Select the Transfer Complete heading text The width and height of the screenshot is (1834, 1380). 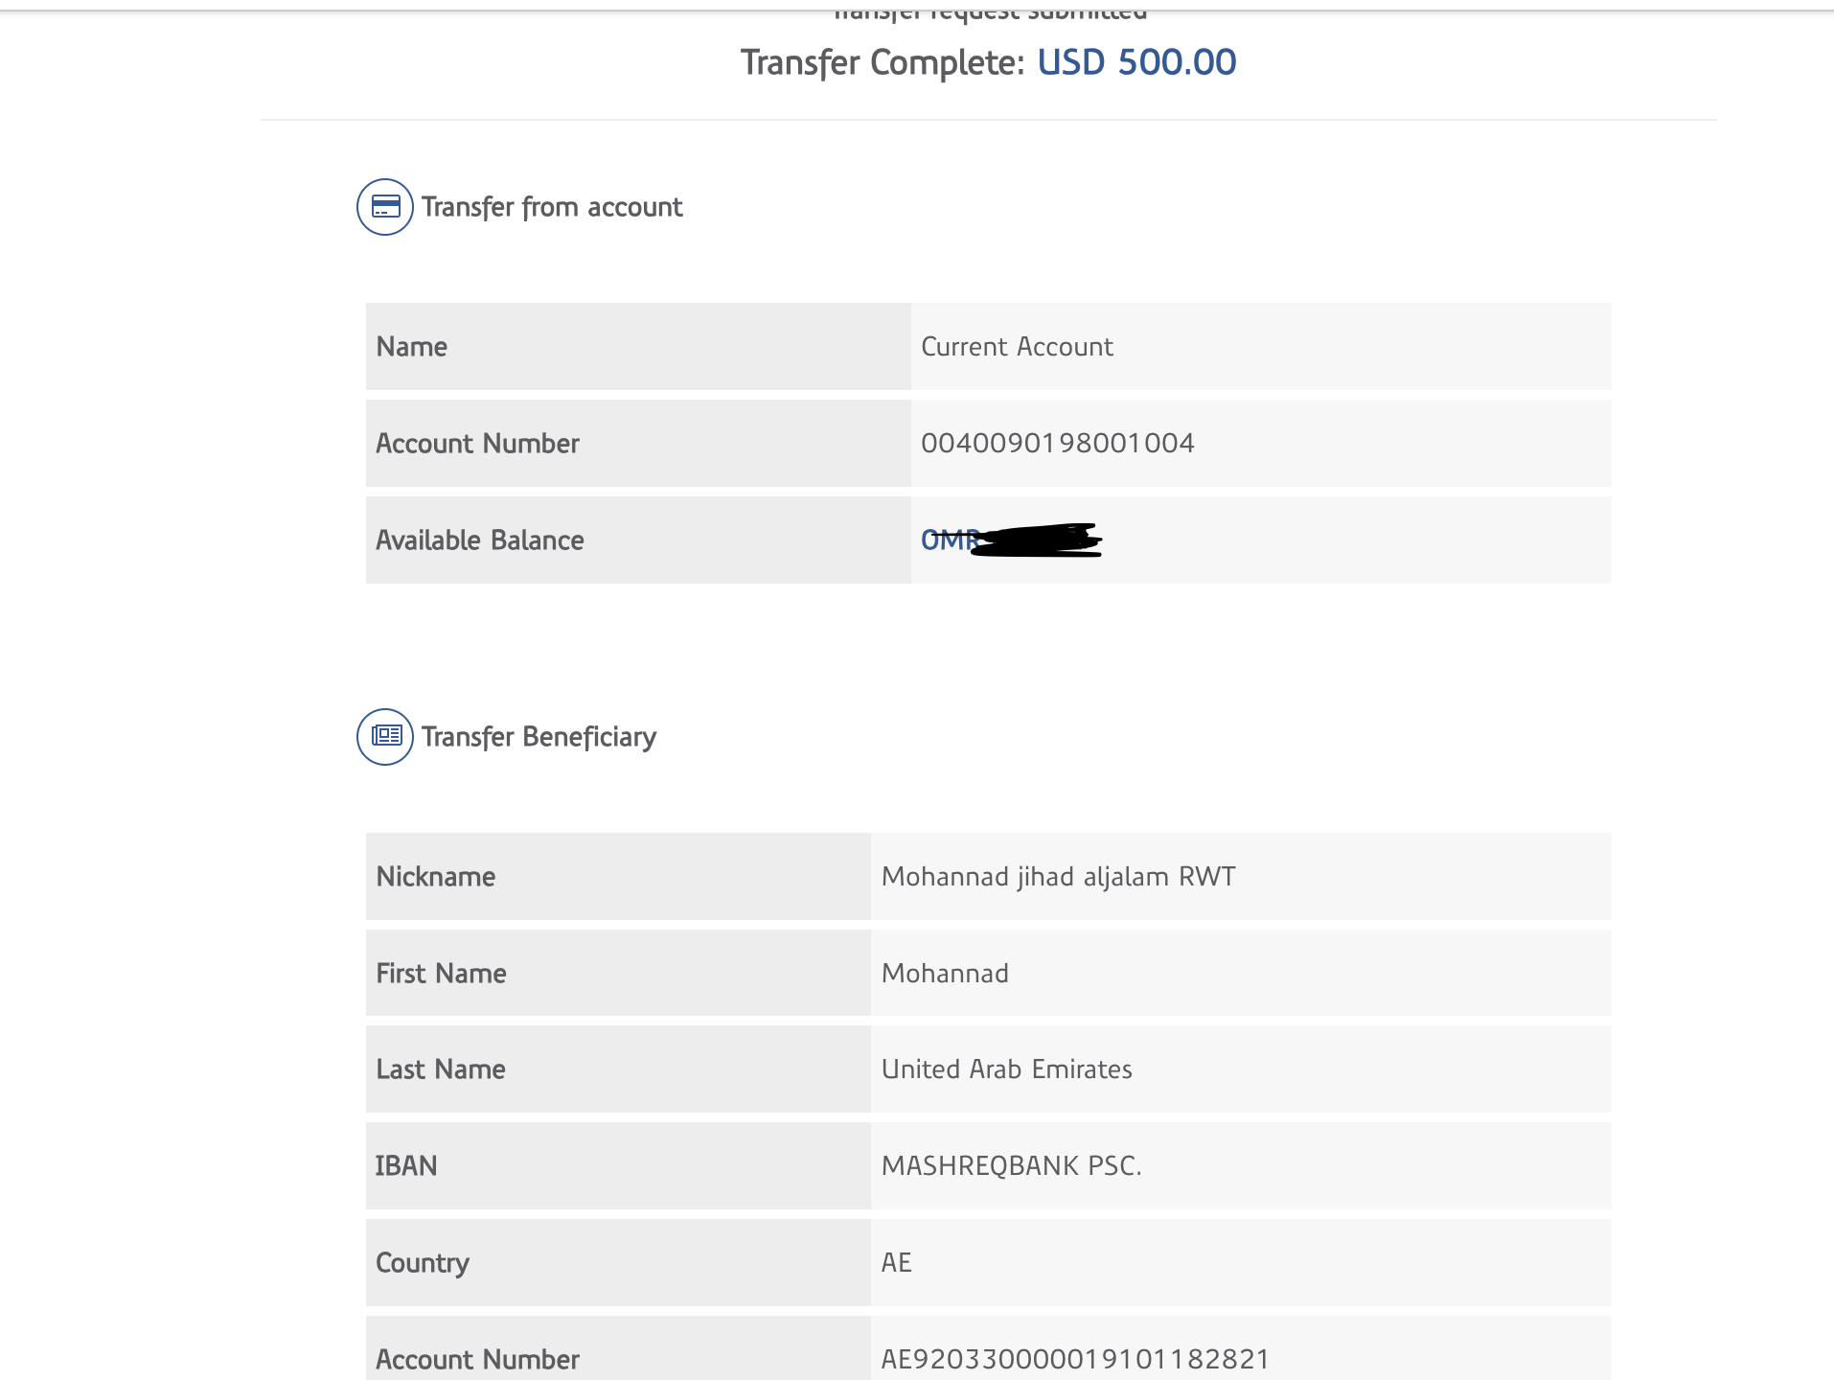tap(883, 63)
